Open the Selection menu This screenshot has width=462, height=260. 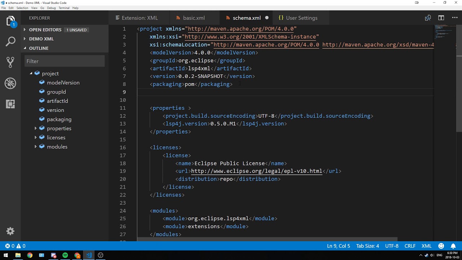22,8
